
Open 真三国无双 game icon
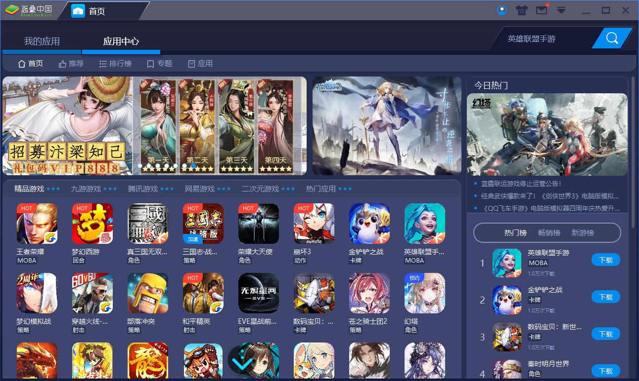pos(148,224)
